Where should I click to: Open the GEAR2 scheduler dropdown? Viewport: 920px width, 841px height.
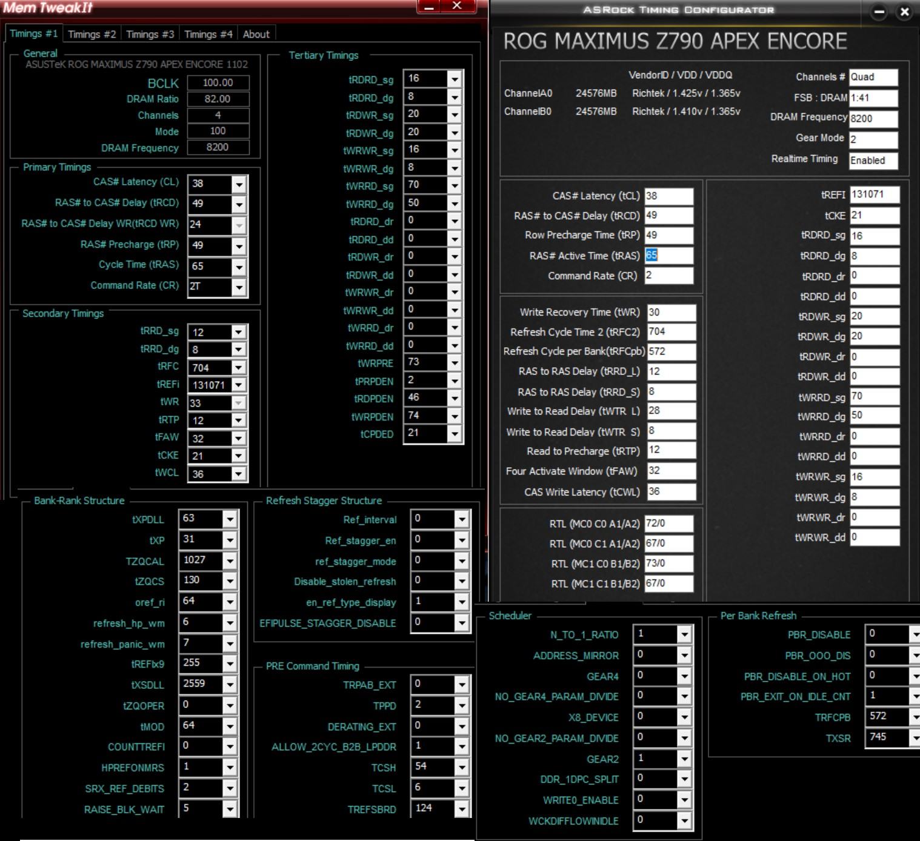(684, 759)
